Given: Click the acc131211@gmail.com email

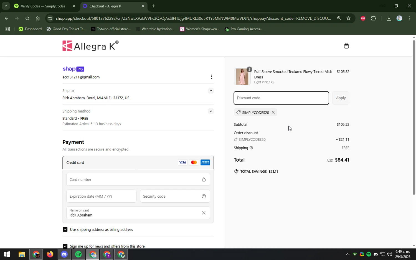Looking at the screenshot, I should (x=81, y=77).
